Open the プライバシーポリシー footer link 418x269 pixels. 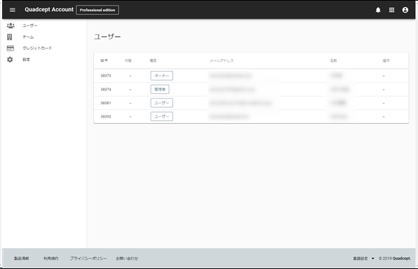click(x=88, y=259)
